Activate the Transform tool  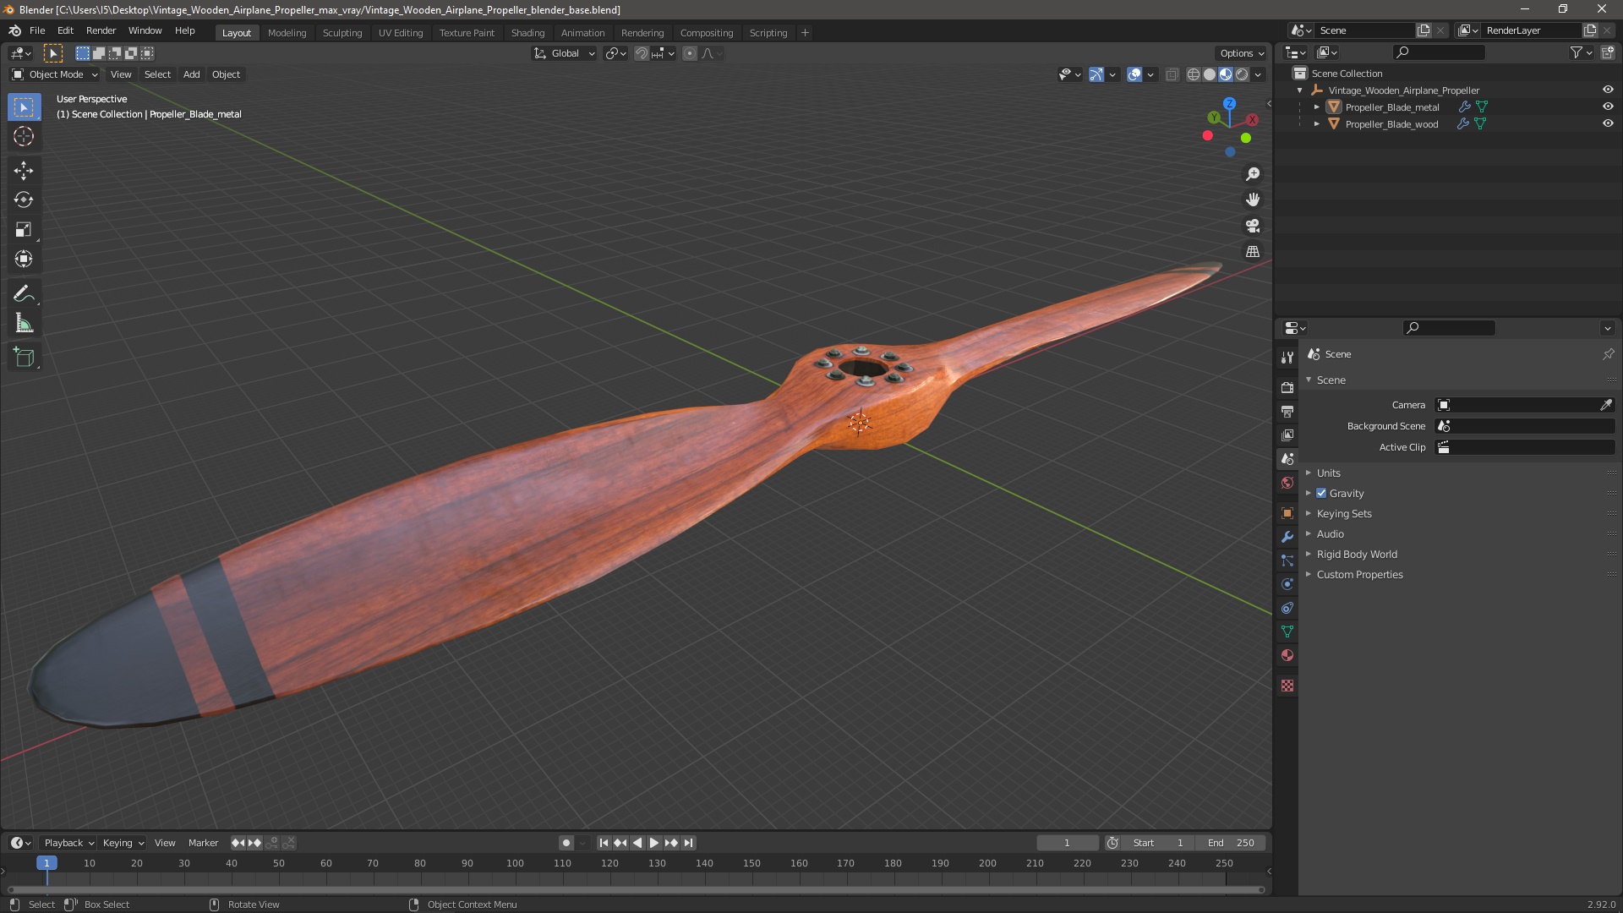pos(24,260)
